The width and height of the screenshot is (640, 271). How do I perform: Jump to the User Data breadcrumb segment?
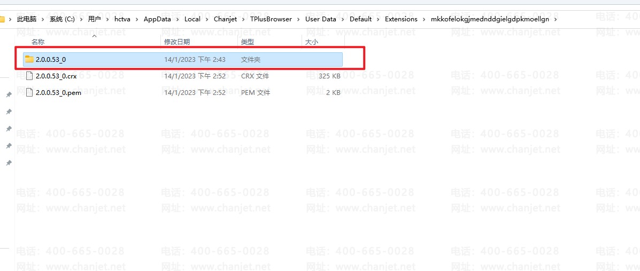pyautogui.click(x=321, y=19)
